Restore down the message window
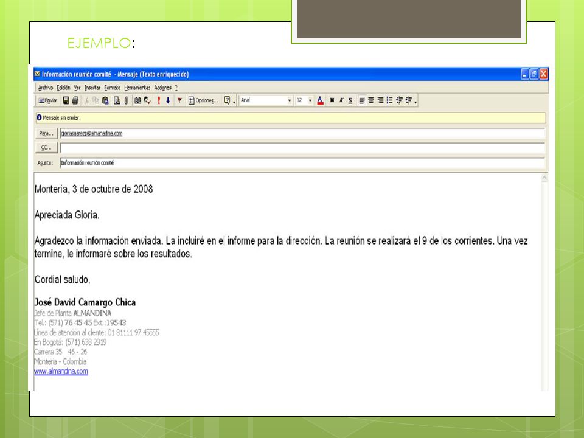584x438 pixels. pyautogui.click(x=534, y=74)
